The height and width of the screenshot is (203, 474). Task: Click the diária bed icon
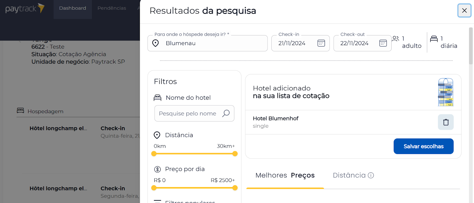(434, 39)
